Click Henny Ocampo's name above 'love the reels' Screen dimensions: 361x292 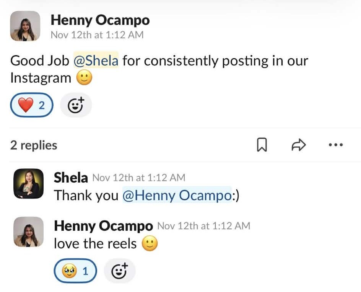coord(103,226)
